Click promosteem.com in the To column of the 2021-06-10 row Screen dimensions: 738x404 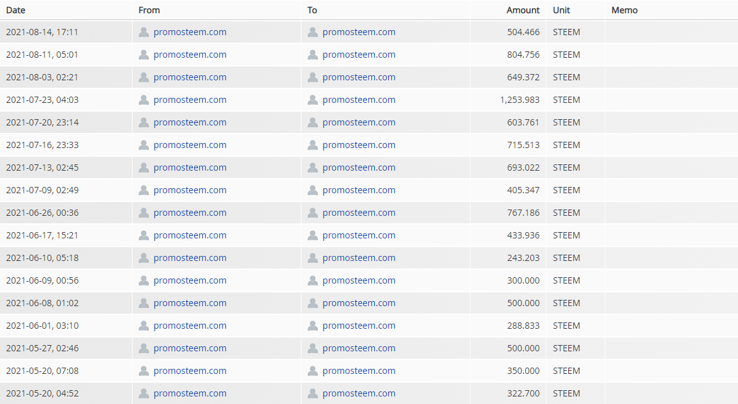click(359, 258)
